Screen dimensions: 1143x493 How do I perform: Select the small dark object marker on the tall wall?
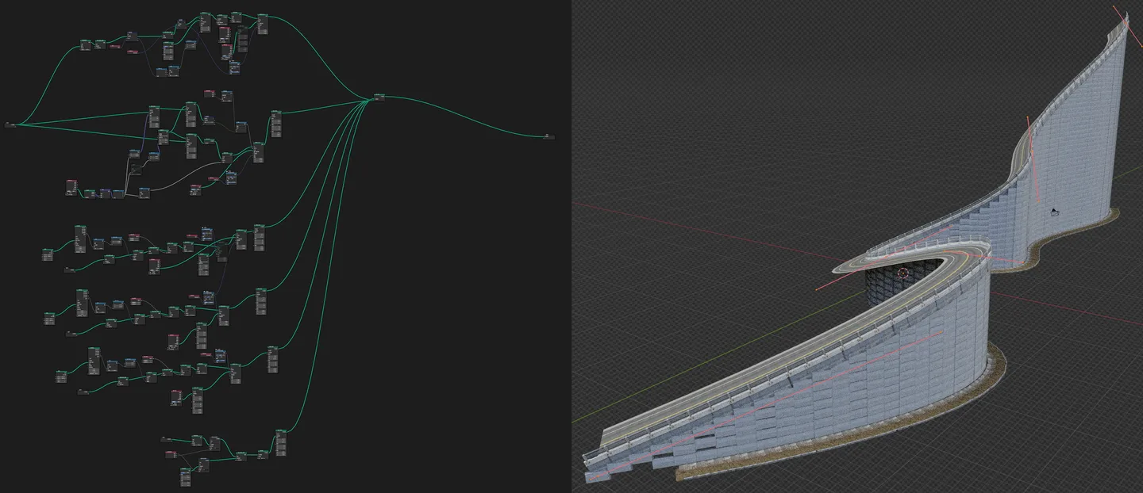point(1055,212)
